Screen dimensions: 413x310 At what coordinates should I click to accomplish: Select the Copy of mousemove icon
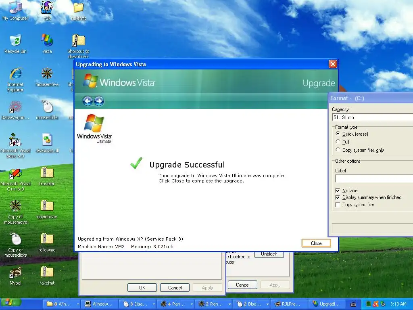(x=15, y=212)
